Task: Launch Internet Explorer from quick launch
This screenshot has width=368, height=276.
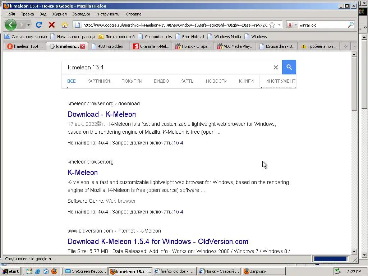Action: 37,271
